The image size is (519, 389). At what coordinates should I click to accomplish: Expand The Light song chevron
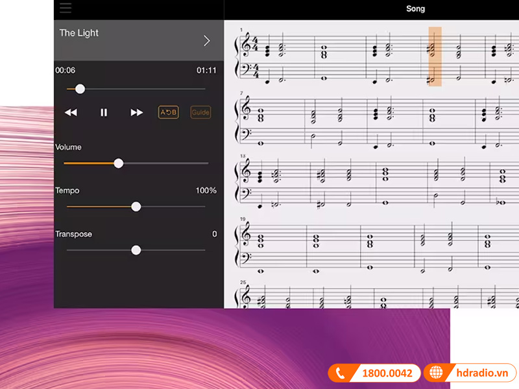click(x=207, y=40)
